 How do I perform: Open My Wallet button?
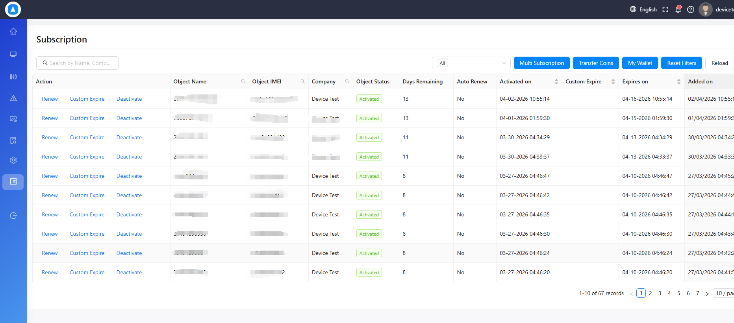click(x=640, y=63)
